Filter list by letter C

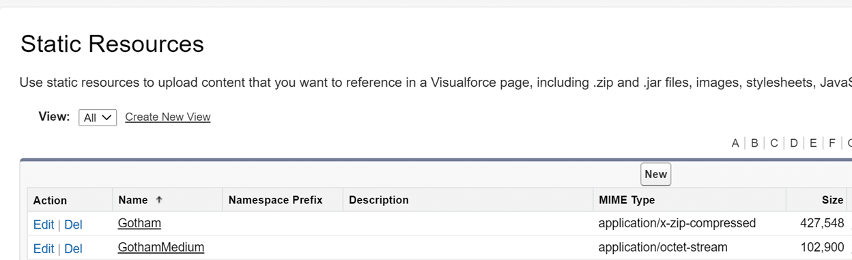(774, 143)
